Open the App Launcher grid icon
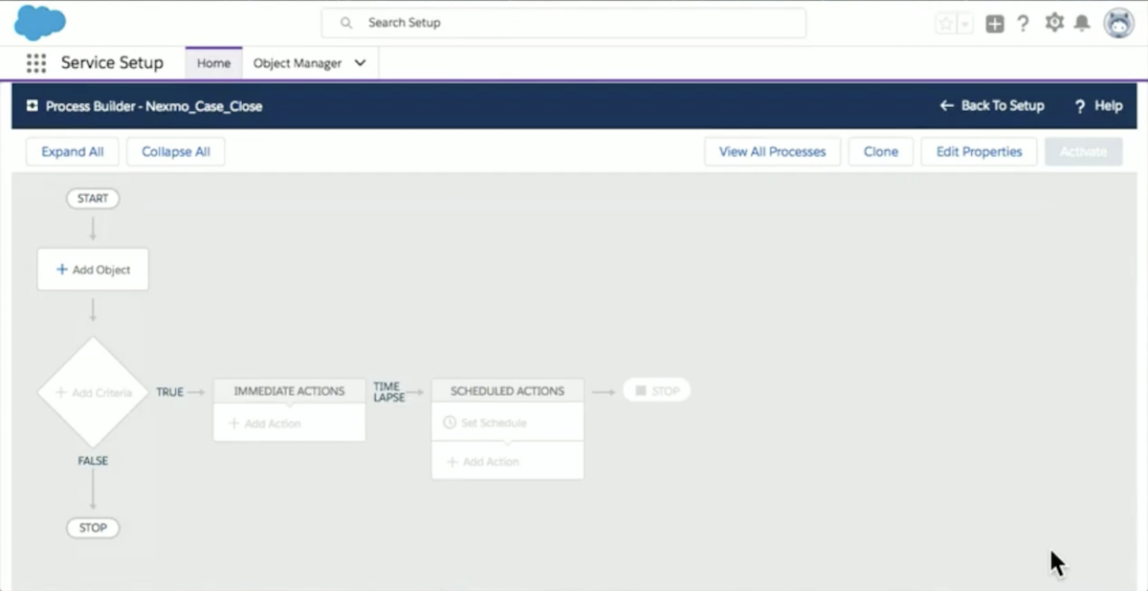 pos(36,63)
